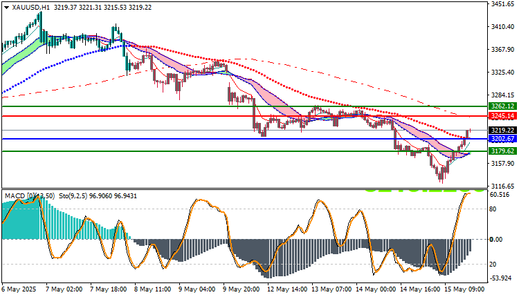Select the 14 May 00:00 time label

point(375,289)
